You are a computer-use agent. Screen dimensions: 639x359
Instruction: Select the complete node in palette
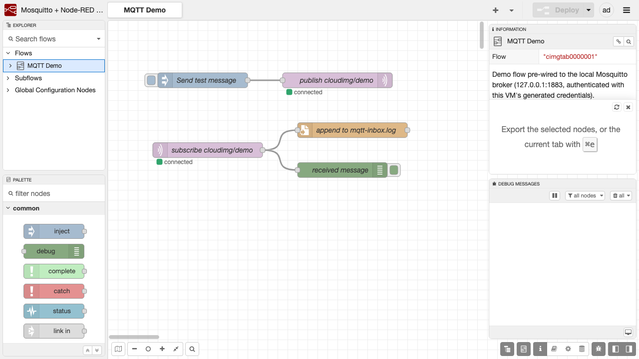click(x=54, y=271)
